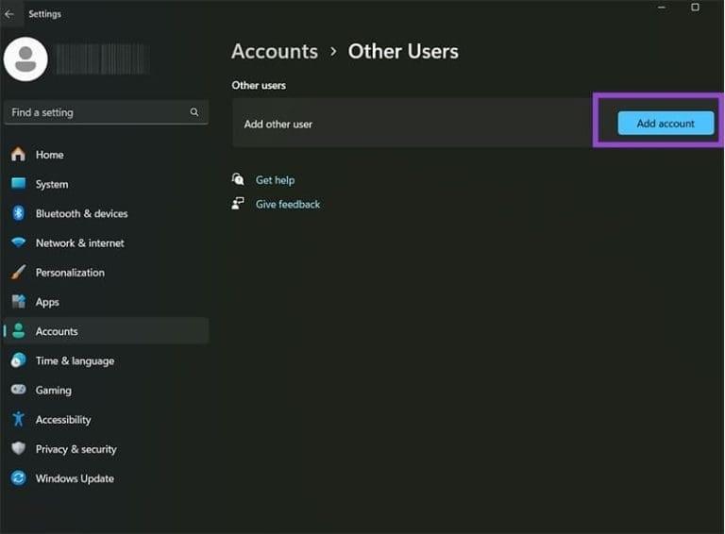Click the Windows Update sync icon
This screenshot has height=534, width=725.
click(18, 478)
